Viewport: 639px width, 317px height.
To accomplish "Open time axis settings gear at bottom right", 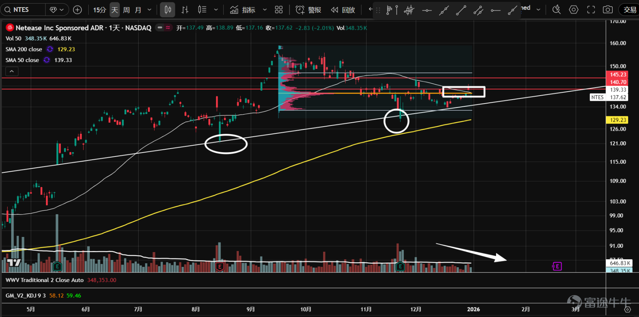I will point(627,309).
